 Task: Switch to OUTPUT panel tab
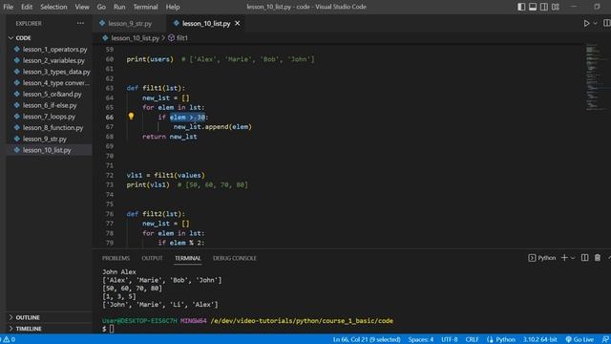[x=152, y=258]
